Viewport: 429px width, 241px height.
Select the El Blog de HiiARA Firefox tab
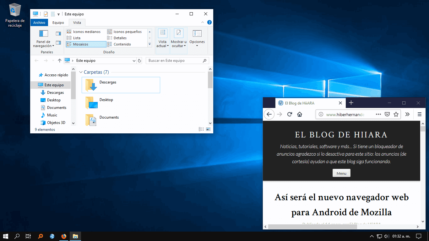pos(310,103)
